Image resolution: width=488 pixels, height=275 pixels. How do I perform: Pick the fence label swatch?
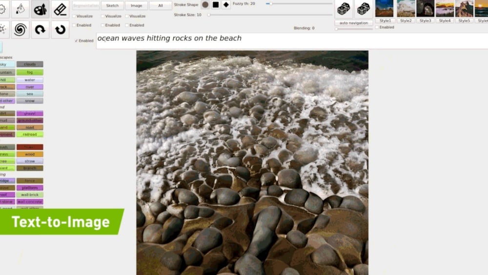pos(30,181)
